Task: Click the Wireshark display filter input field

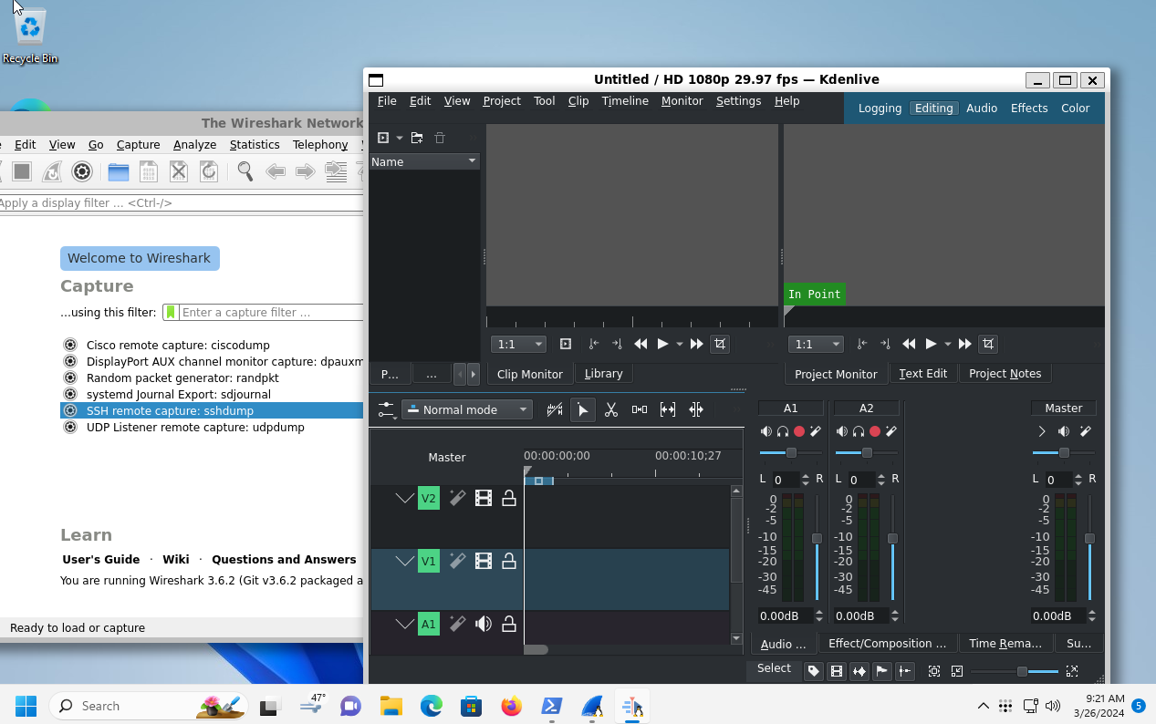Action: (x=181, y=203)
